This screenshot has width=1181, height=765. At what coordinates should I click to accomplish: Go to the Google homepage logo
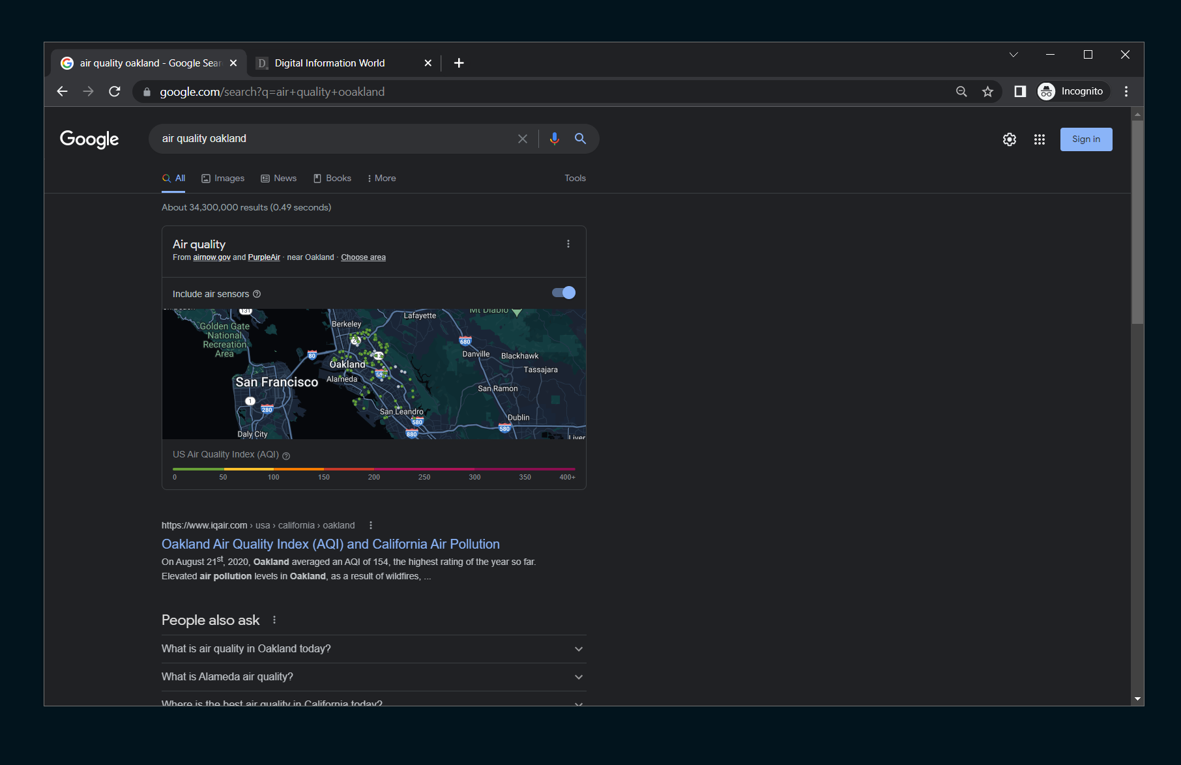(x=89, y=139)
